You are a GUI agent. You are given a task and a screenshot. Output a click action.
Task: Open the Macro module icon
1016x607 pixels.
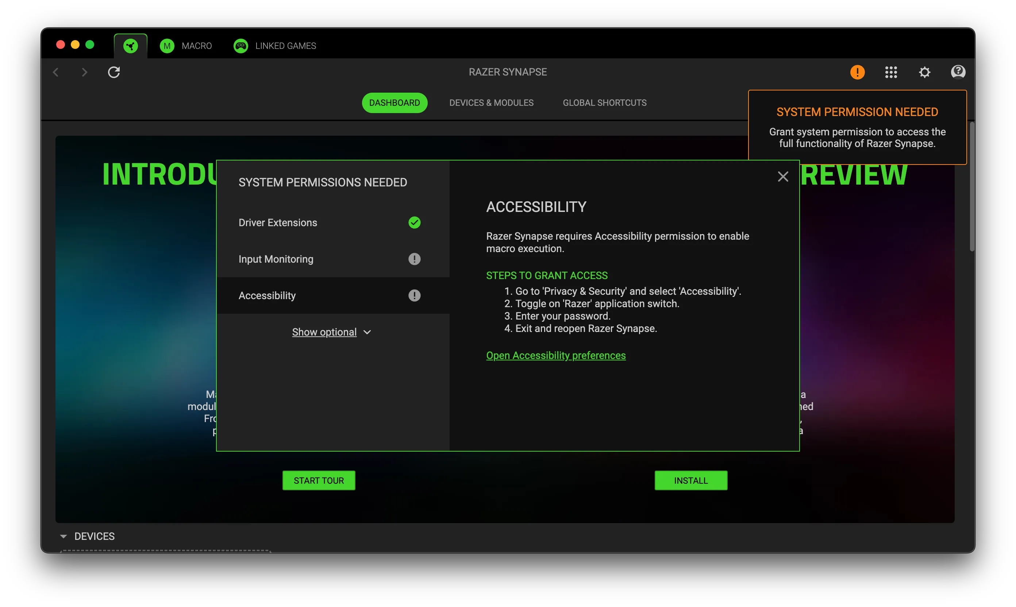167,45
